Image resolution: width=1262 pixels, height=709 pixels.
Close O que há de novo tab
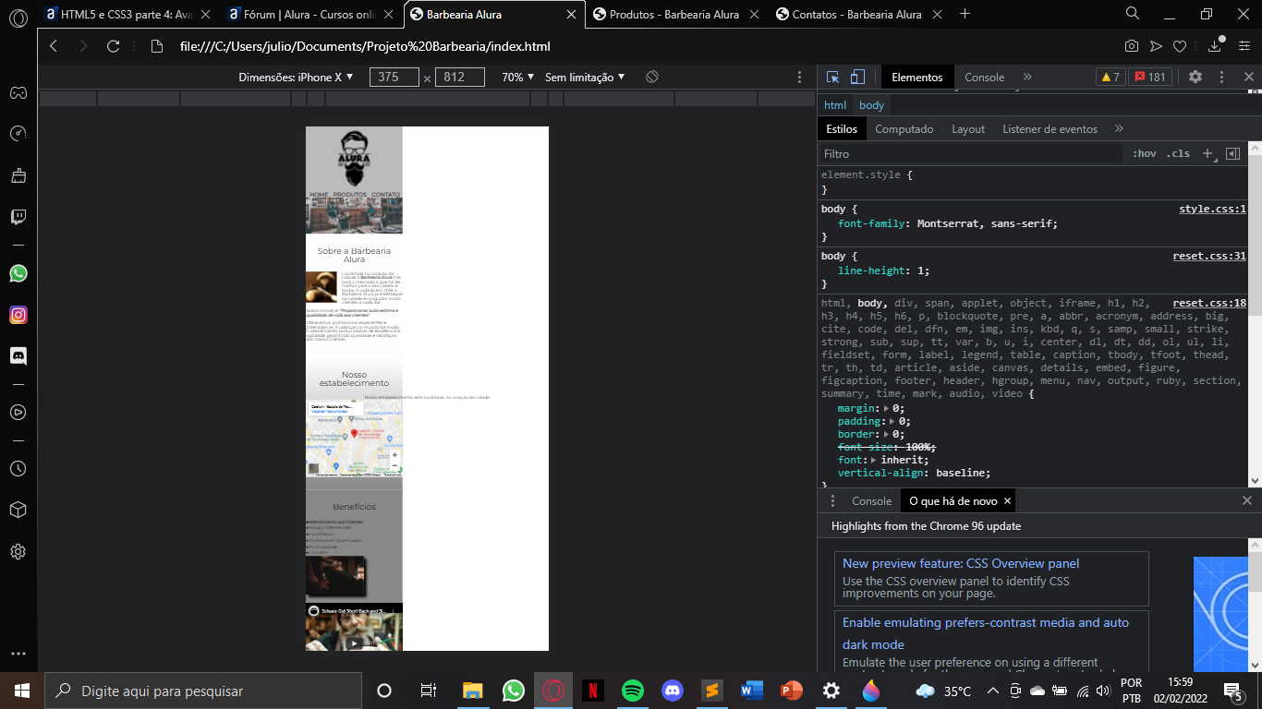[x=1008, y=501]
